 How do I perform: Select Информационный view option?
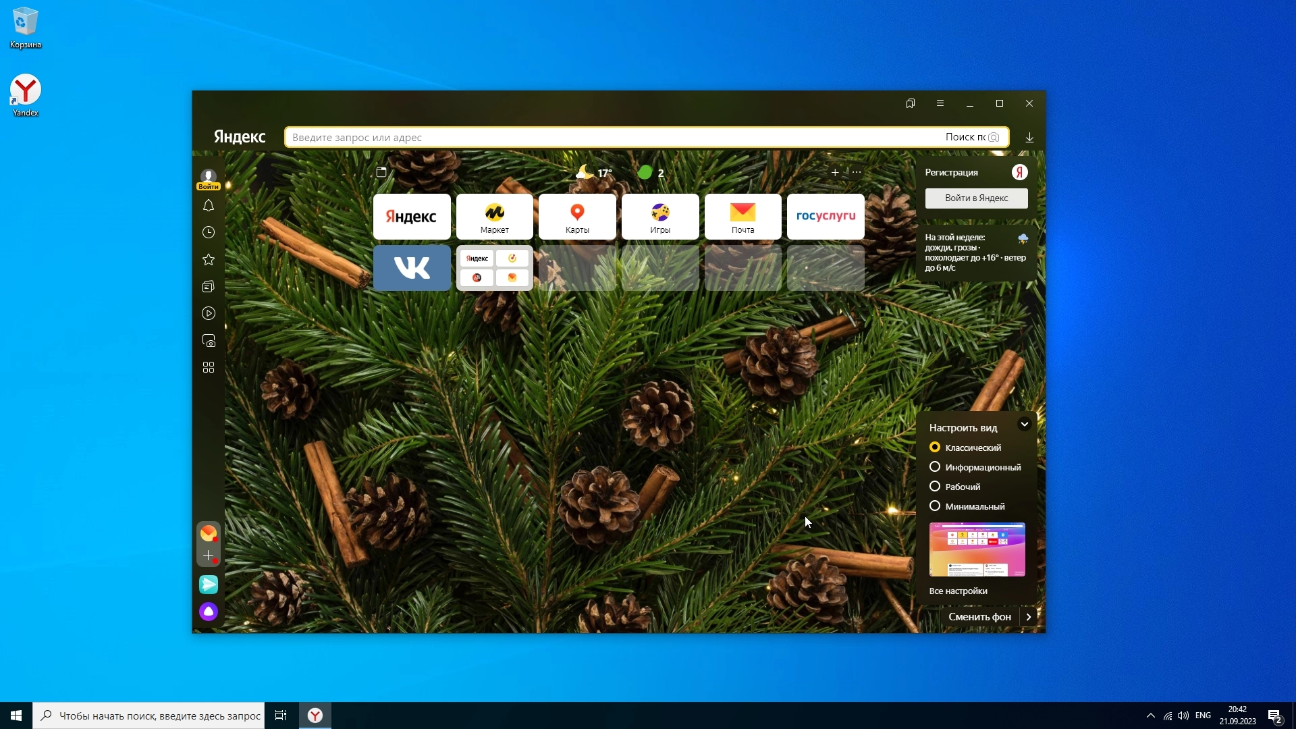(935, 467)
